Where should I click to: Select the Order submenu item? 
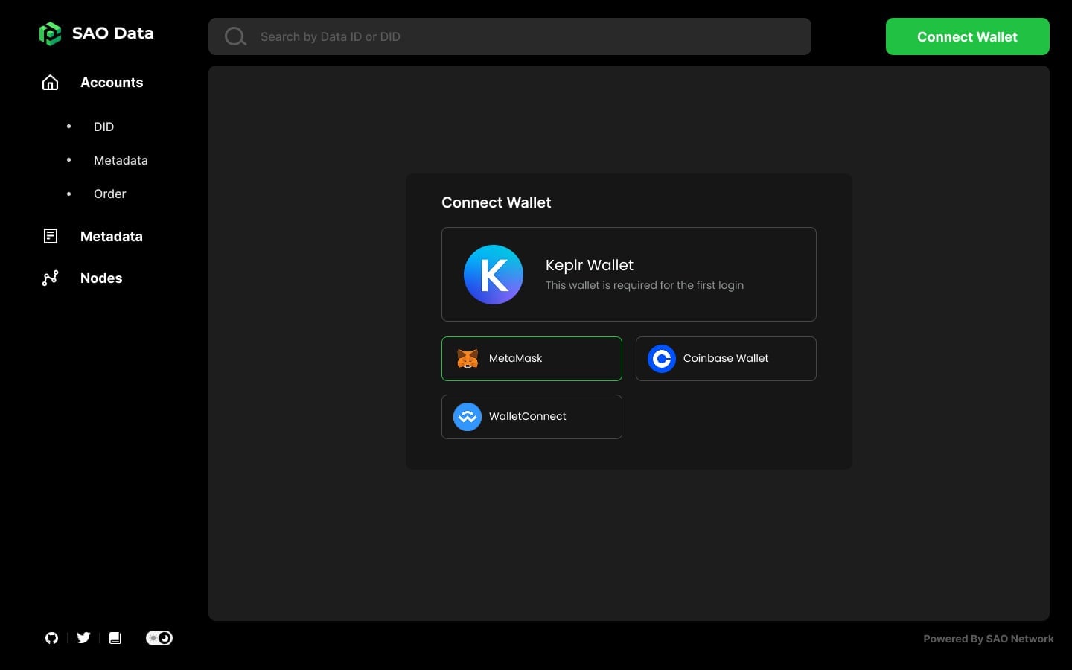[110, 194]
